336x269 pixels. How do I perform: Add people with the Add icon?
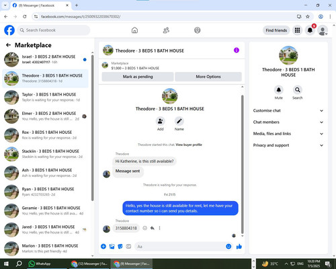pyautogui.click(x=161, y=121)
